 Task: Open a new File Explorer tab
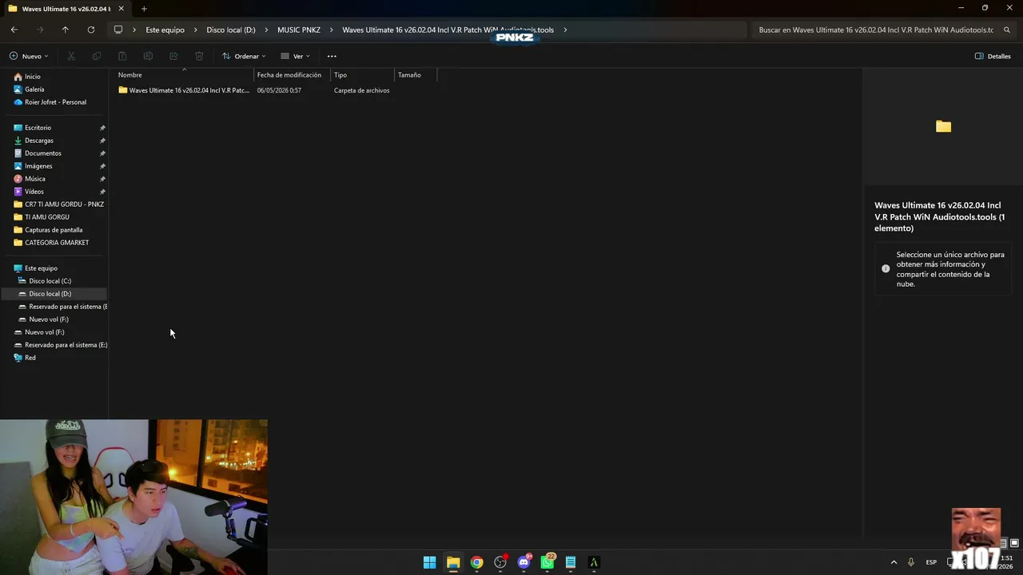coord(144,9)
